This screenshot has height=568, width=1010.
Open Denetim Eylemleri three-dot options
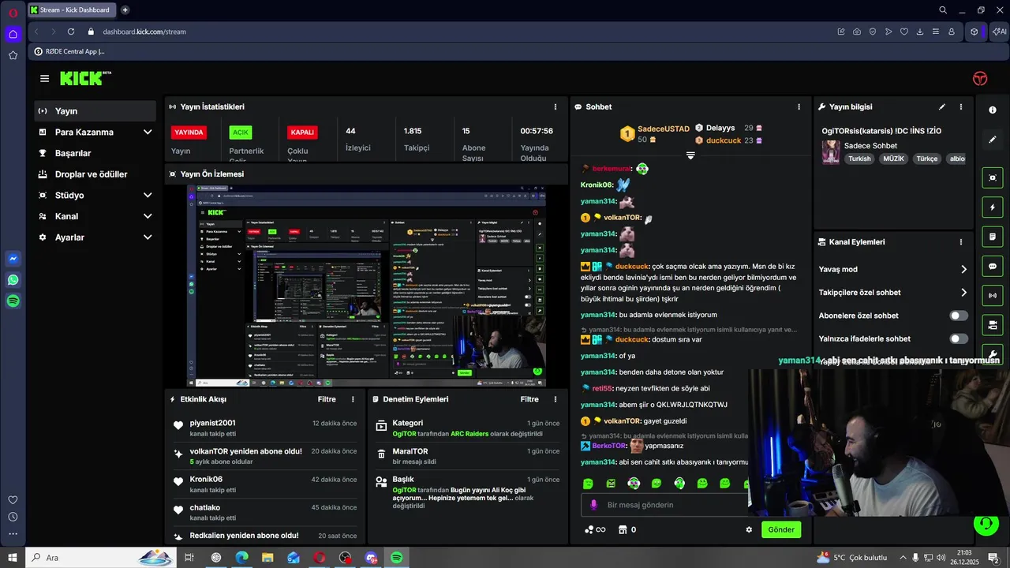555,399
